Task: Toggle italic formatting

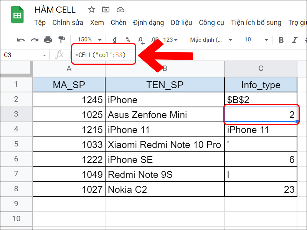Action: 294,39
